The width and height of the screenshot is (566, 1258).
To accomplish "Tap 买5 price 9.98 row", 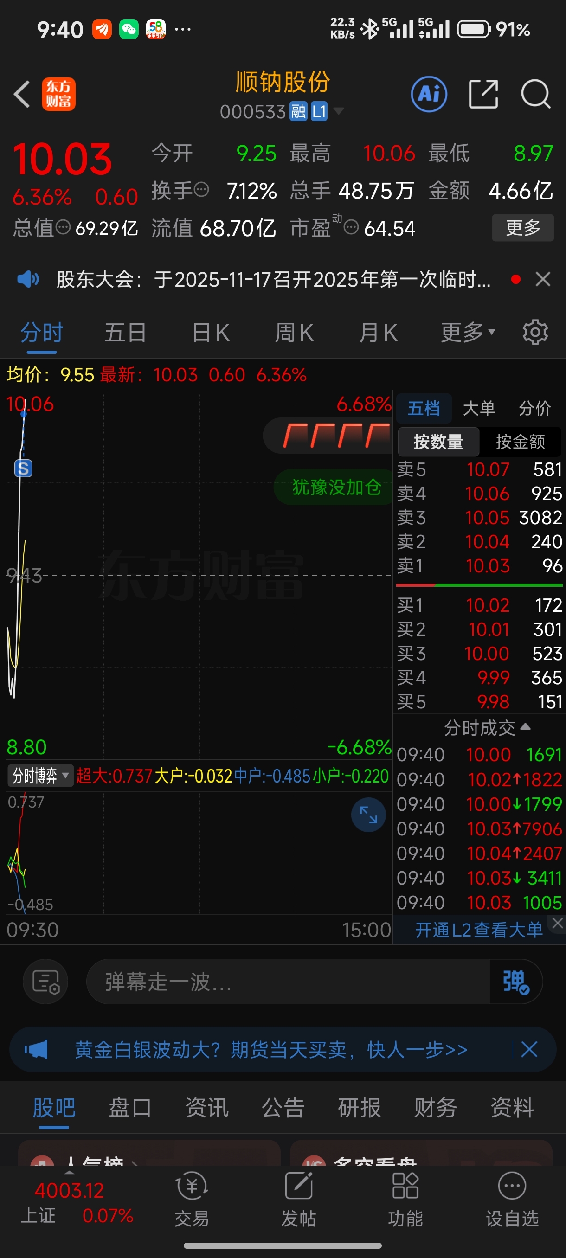I will (480, 702).
